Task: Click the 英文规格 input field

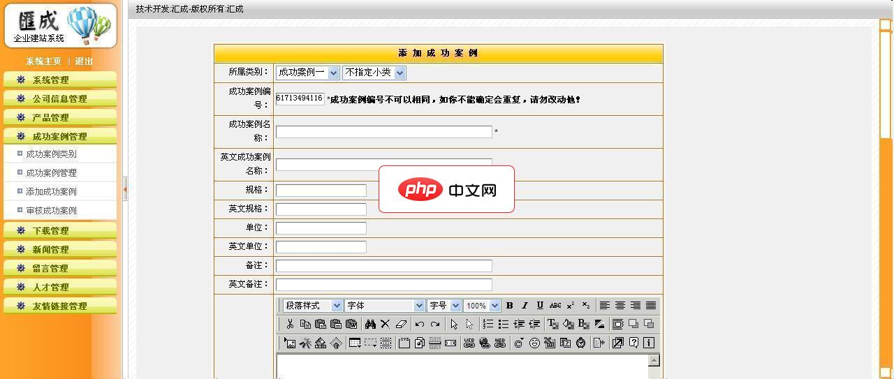Action: [x=321, y=209]
